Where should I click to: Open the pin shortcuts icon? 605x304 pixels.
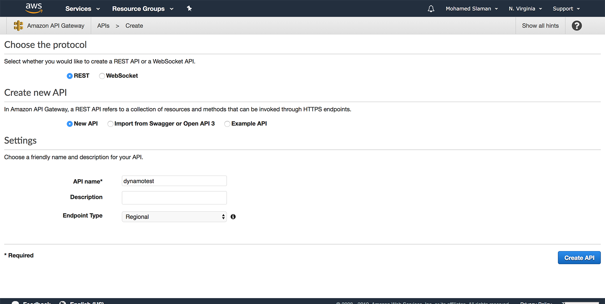pyautogui.click(x=189, y=9)
